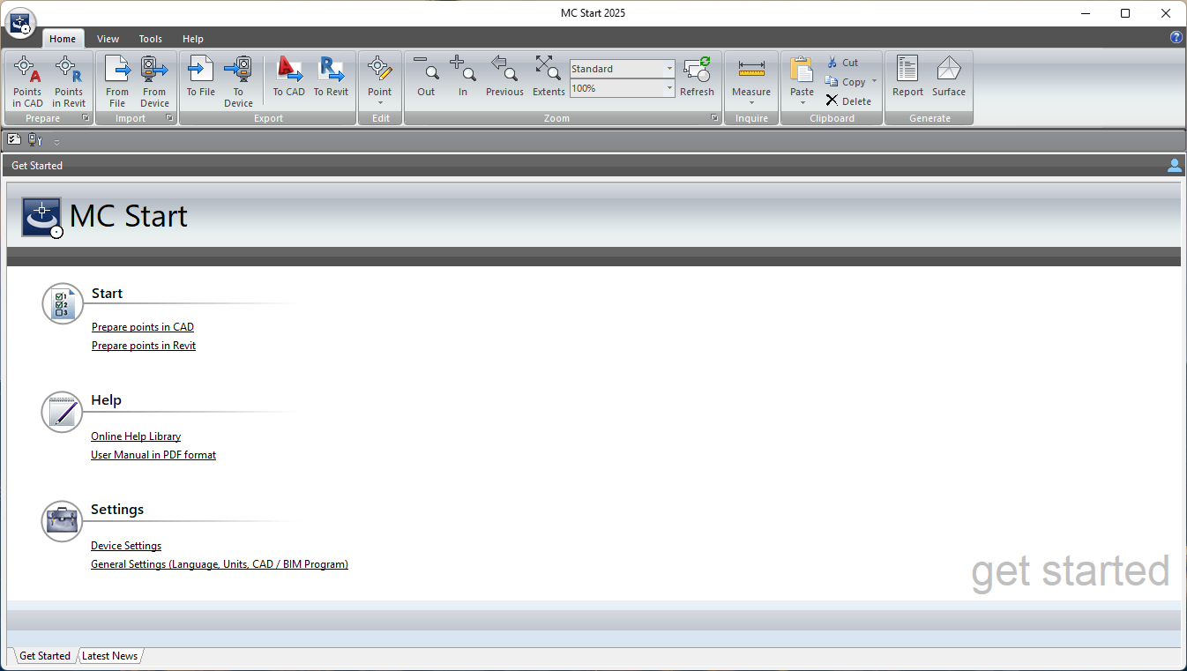Export points To Device
The image size is (1187, 671).
coord(238,81)
